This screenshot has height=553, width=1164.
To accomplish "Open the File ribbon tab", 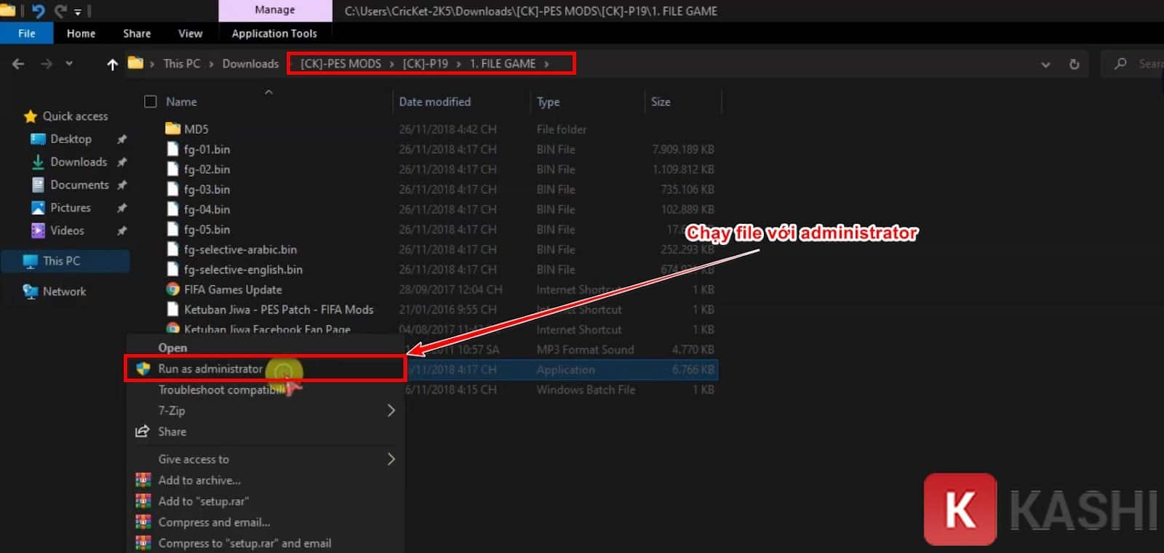I will click(x=27, y=33).
